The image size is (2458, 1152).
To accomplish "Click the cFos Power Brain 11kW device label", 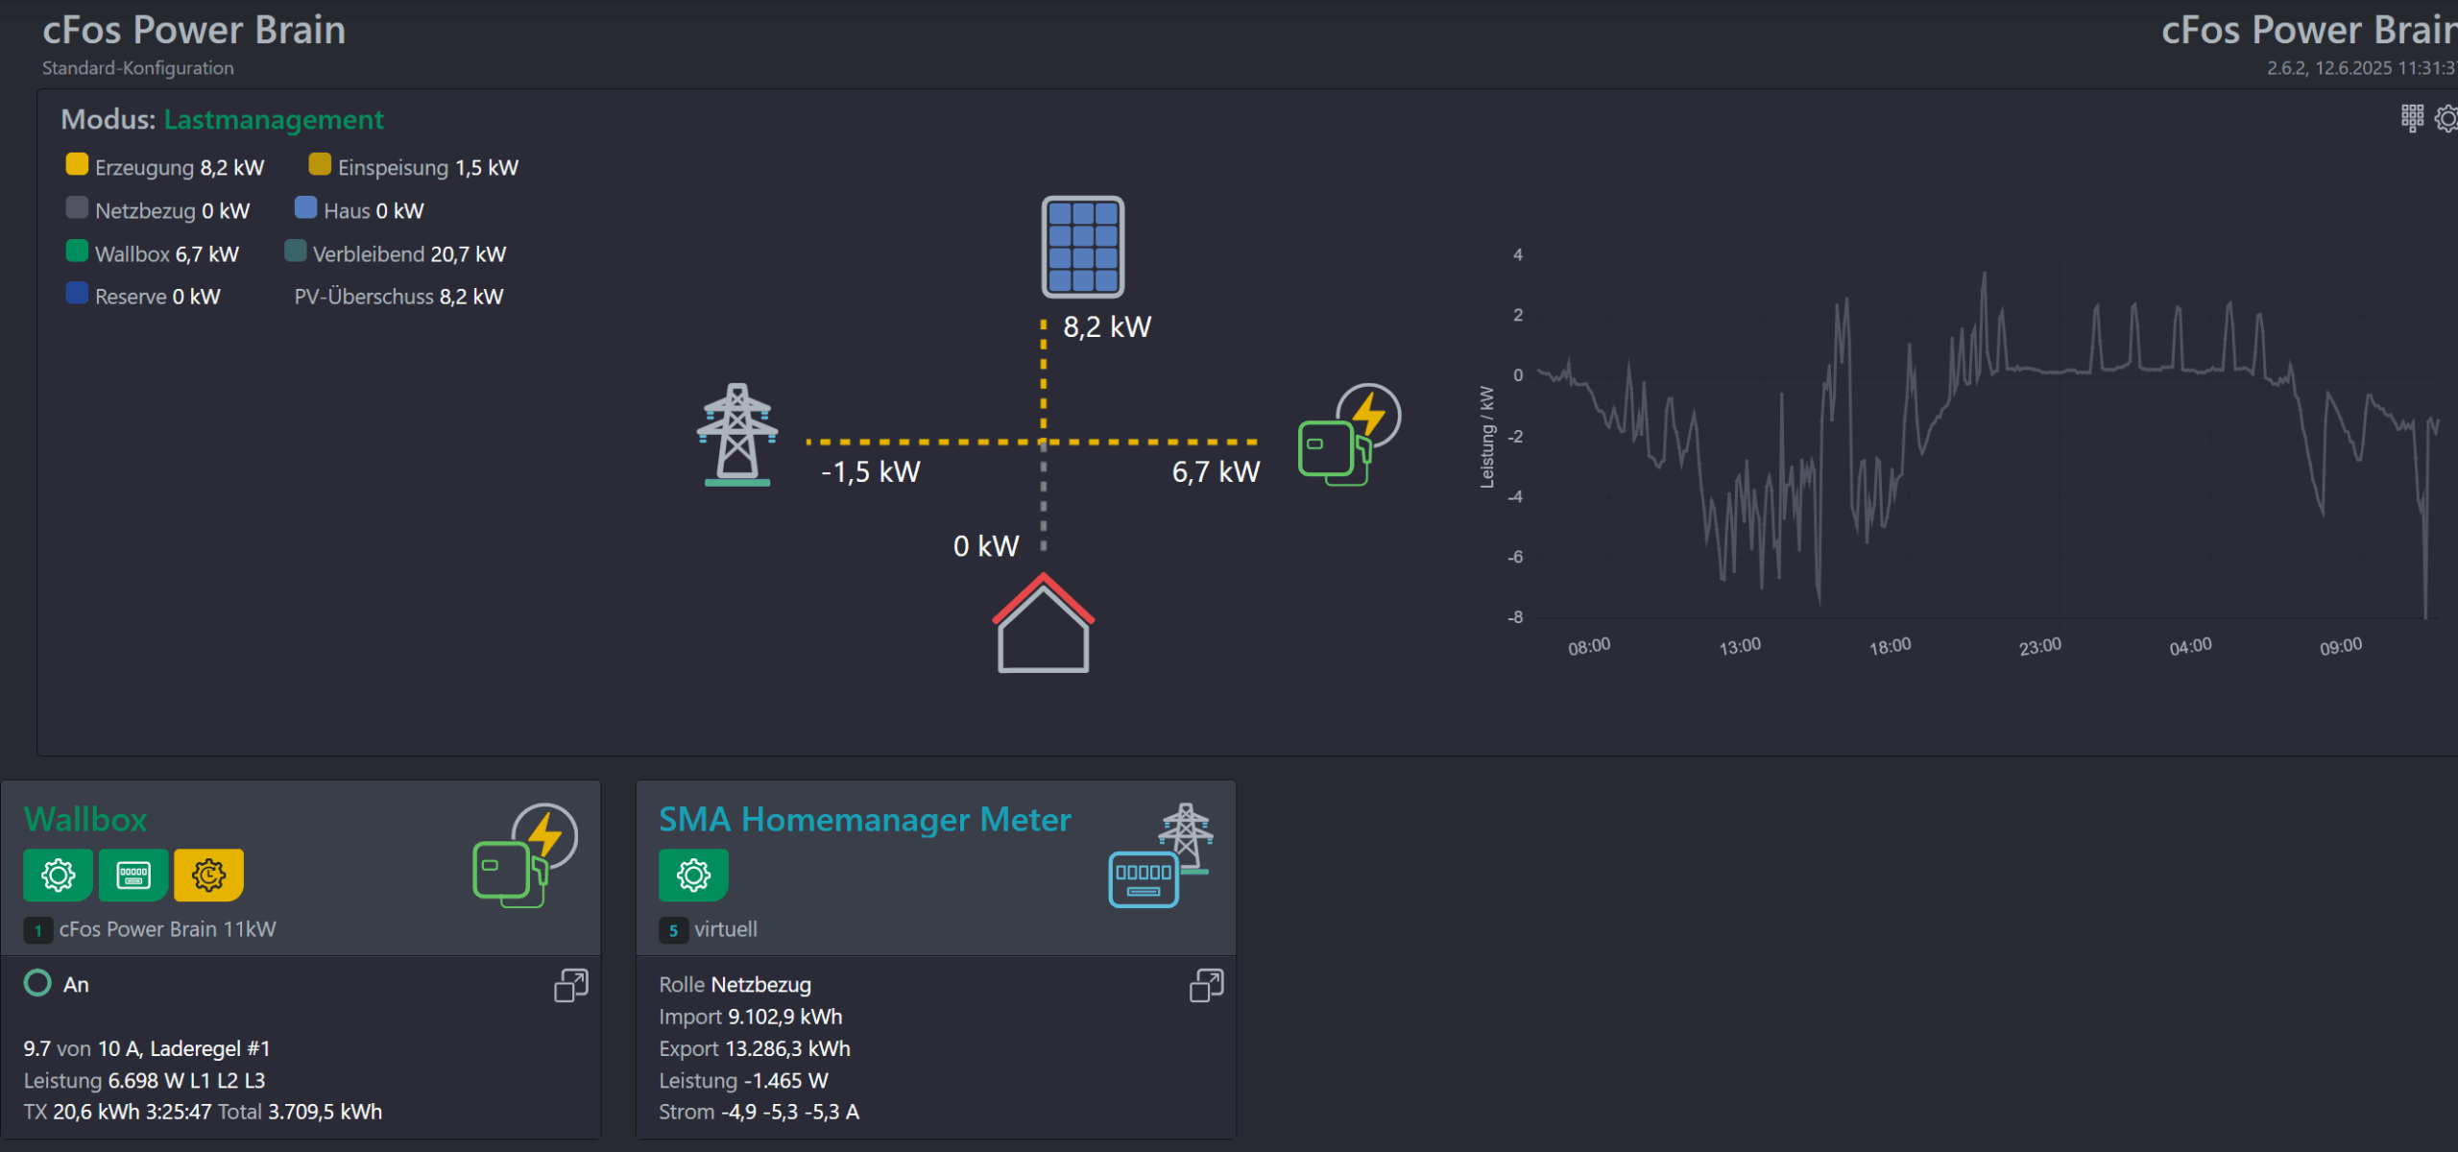I will (168, 929).
